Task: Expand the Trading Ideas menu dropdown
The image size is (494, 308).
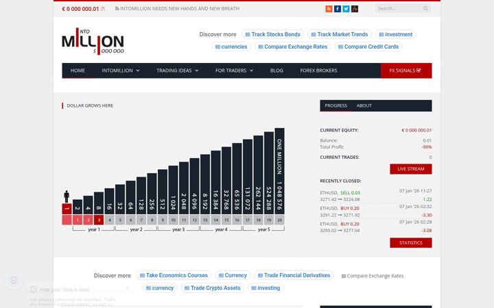Action: point(178,70)
